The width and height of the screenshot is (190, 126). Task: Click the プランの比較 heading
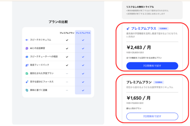click(x=58, y=22)
